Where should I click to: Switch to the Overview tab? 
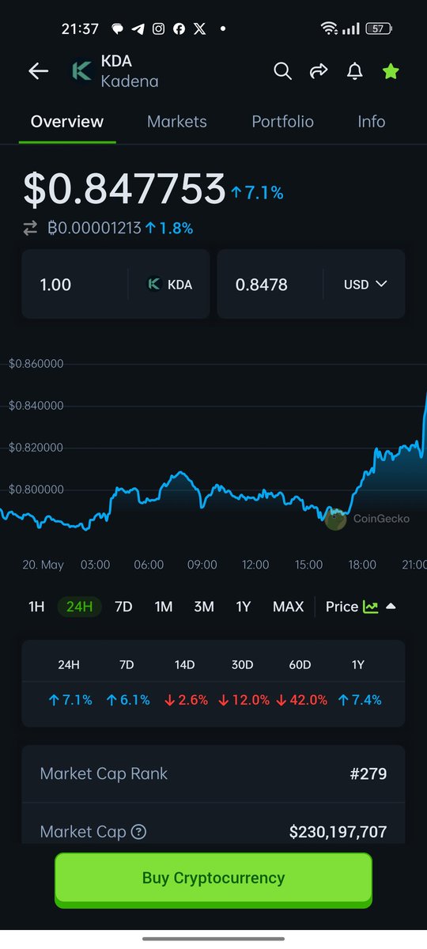pos(67,122)
